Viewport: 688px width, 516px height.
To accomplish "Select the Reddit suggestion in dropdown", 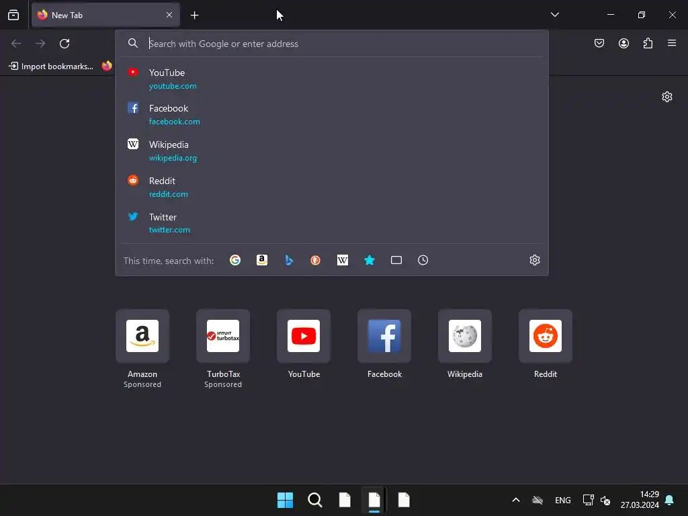I will pyautogui.click(x=332, y=187).
